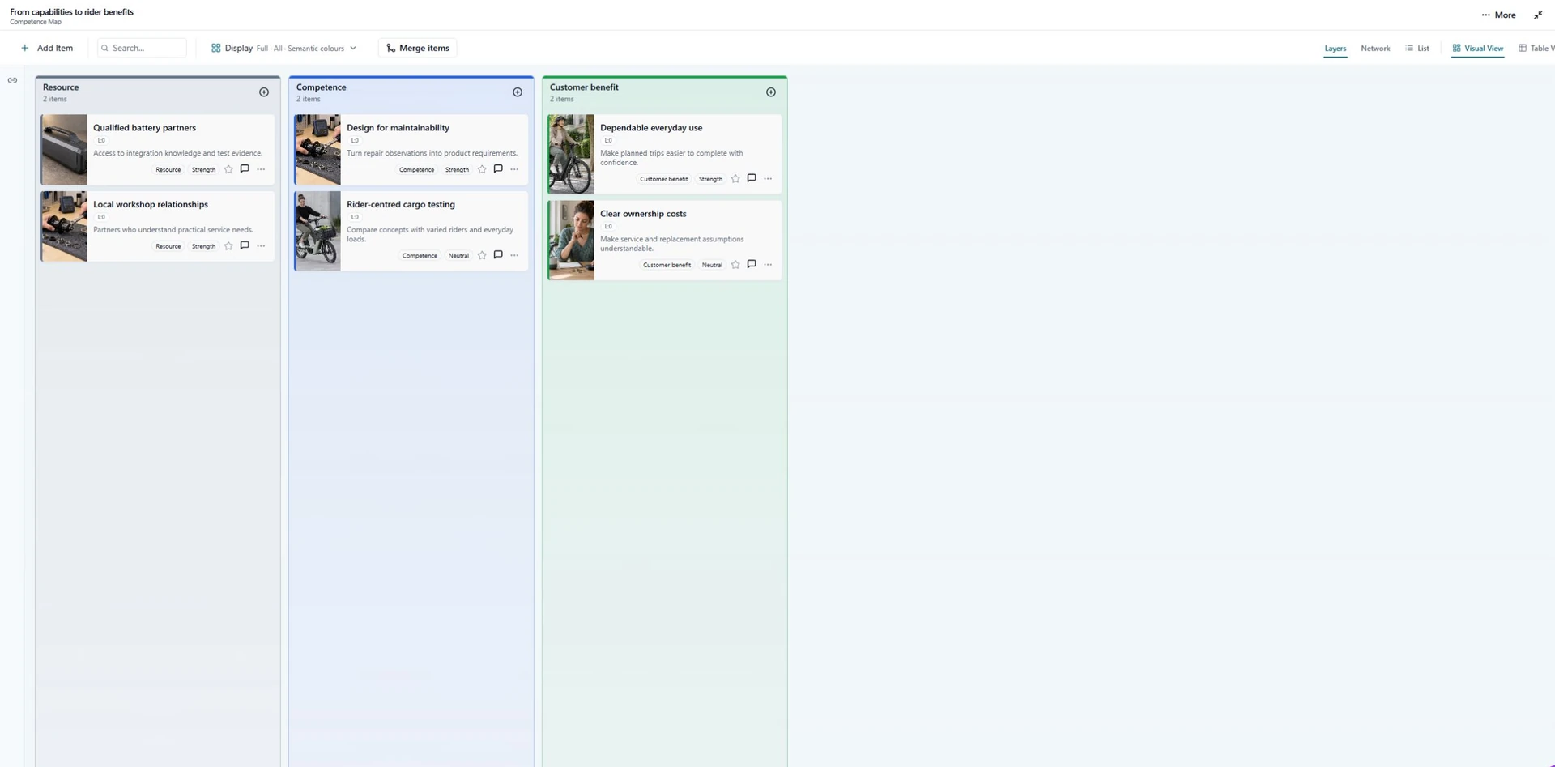Viewport: 1555px width, 767px height.
Task: Select the Visual View tab
Action: coord(1478,49)
